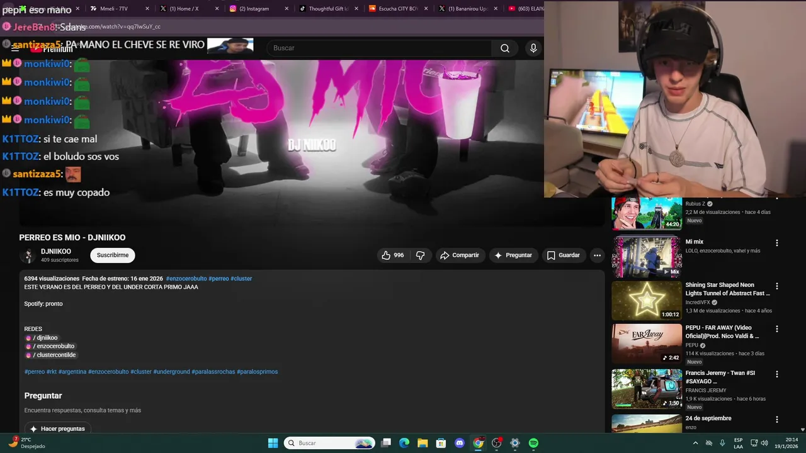Click PERREO ES MIO - DJNIIKOO video title
The image size is (806, 453).
coord(72,238)
